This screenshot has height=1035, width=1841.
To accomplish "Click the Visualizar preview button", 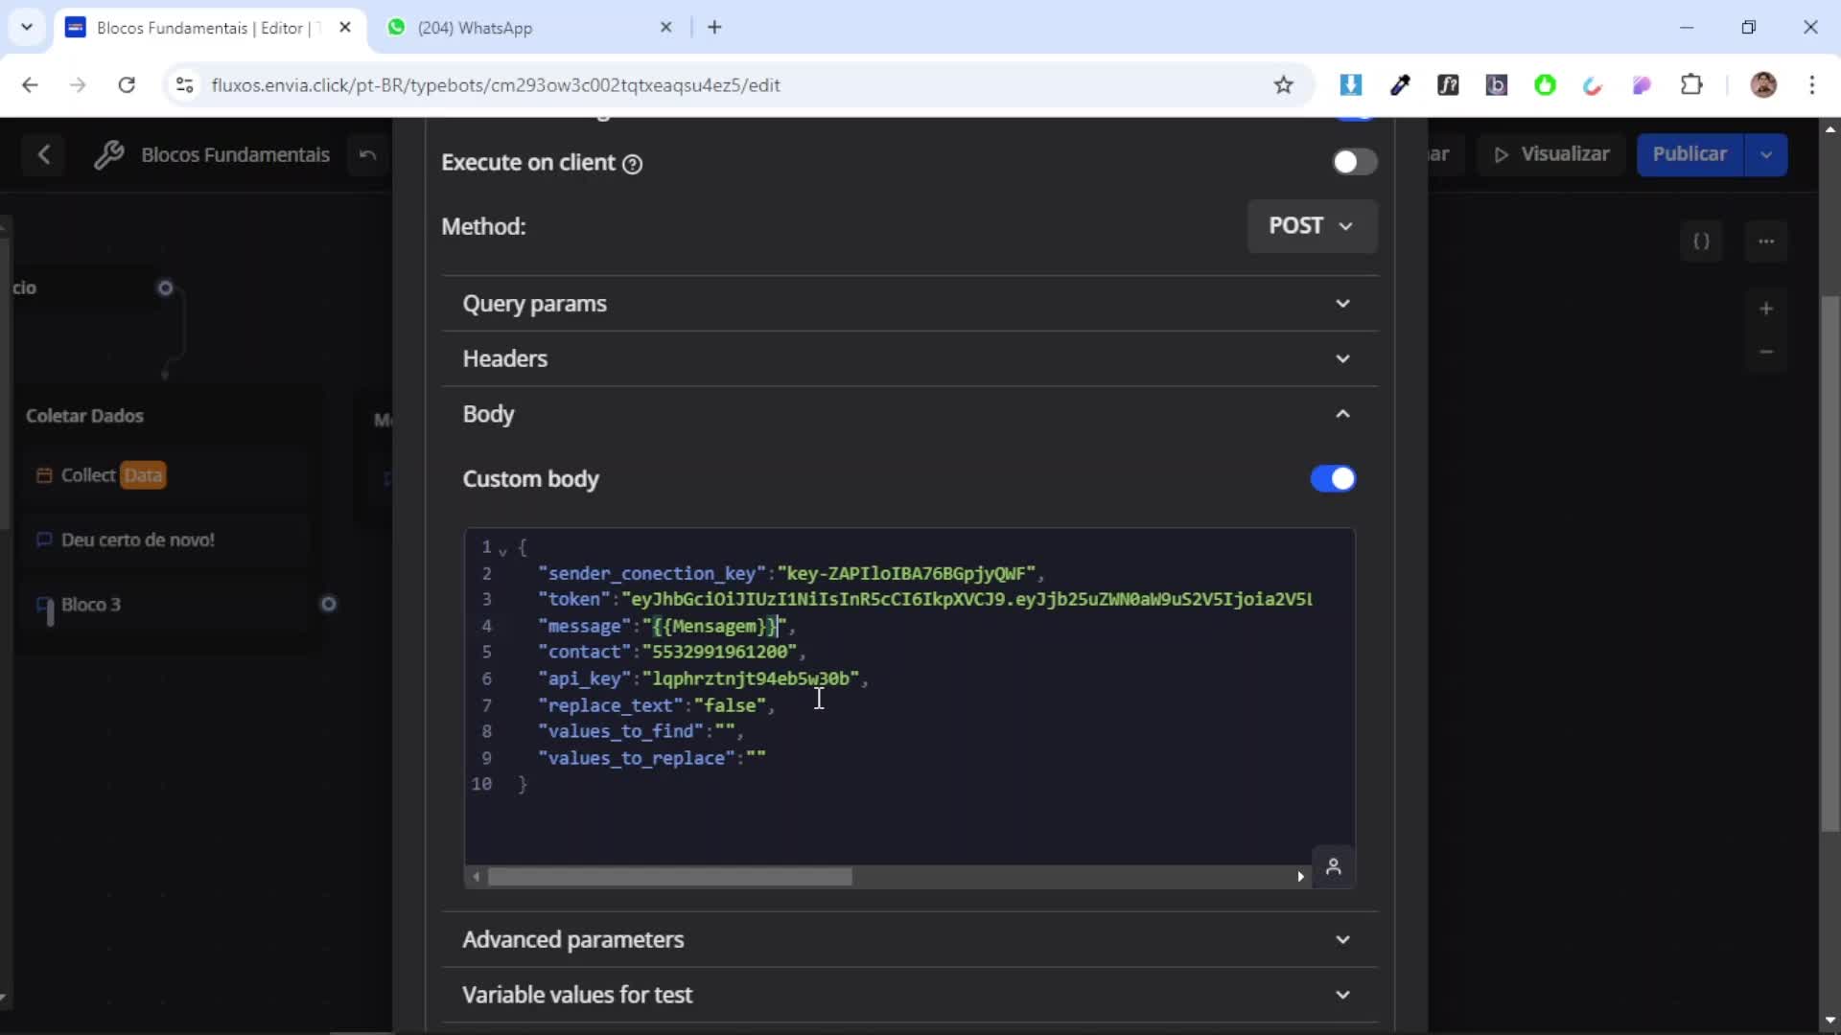I will click(1551, 154).
